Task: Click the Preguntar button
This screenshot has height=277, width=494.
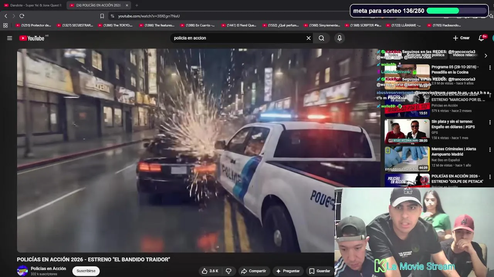Action: (288, 271)
